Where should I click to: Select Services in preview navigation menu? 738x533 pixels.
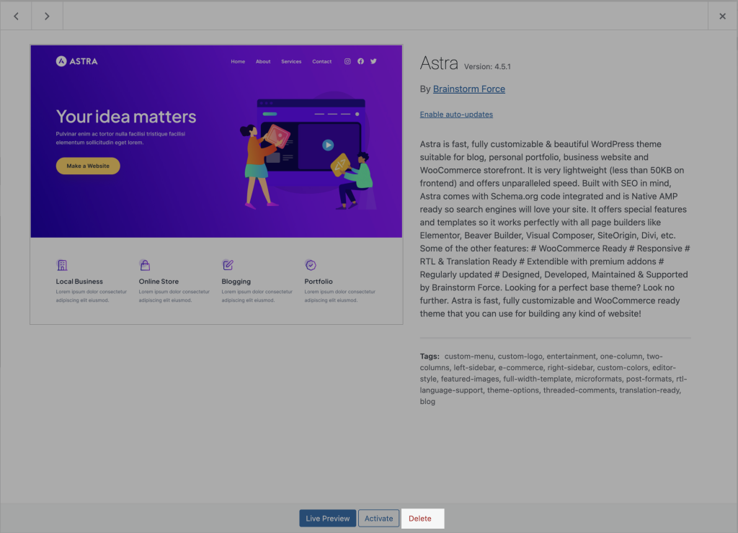coord(291,61)
